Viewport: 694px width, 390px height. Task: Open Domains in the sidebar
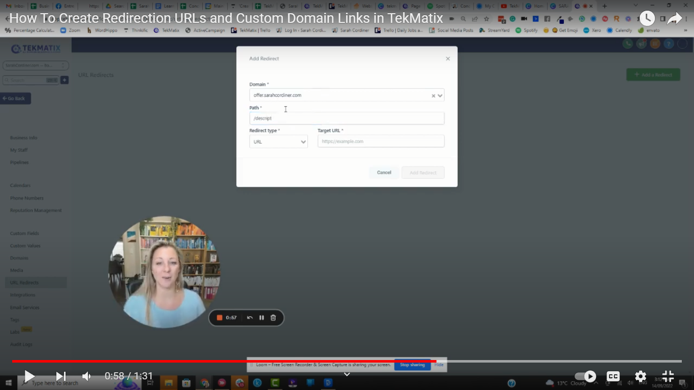19,258
